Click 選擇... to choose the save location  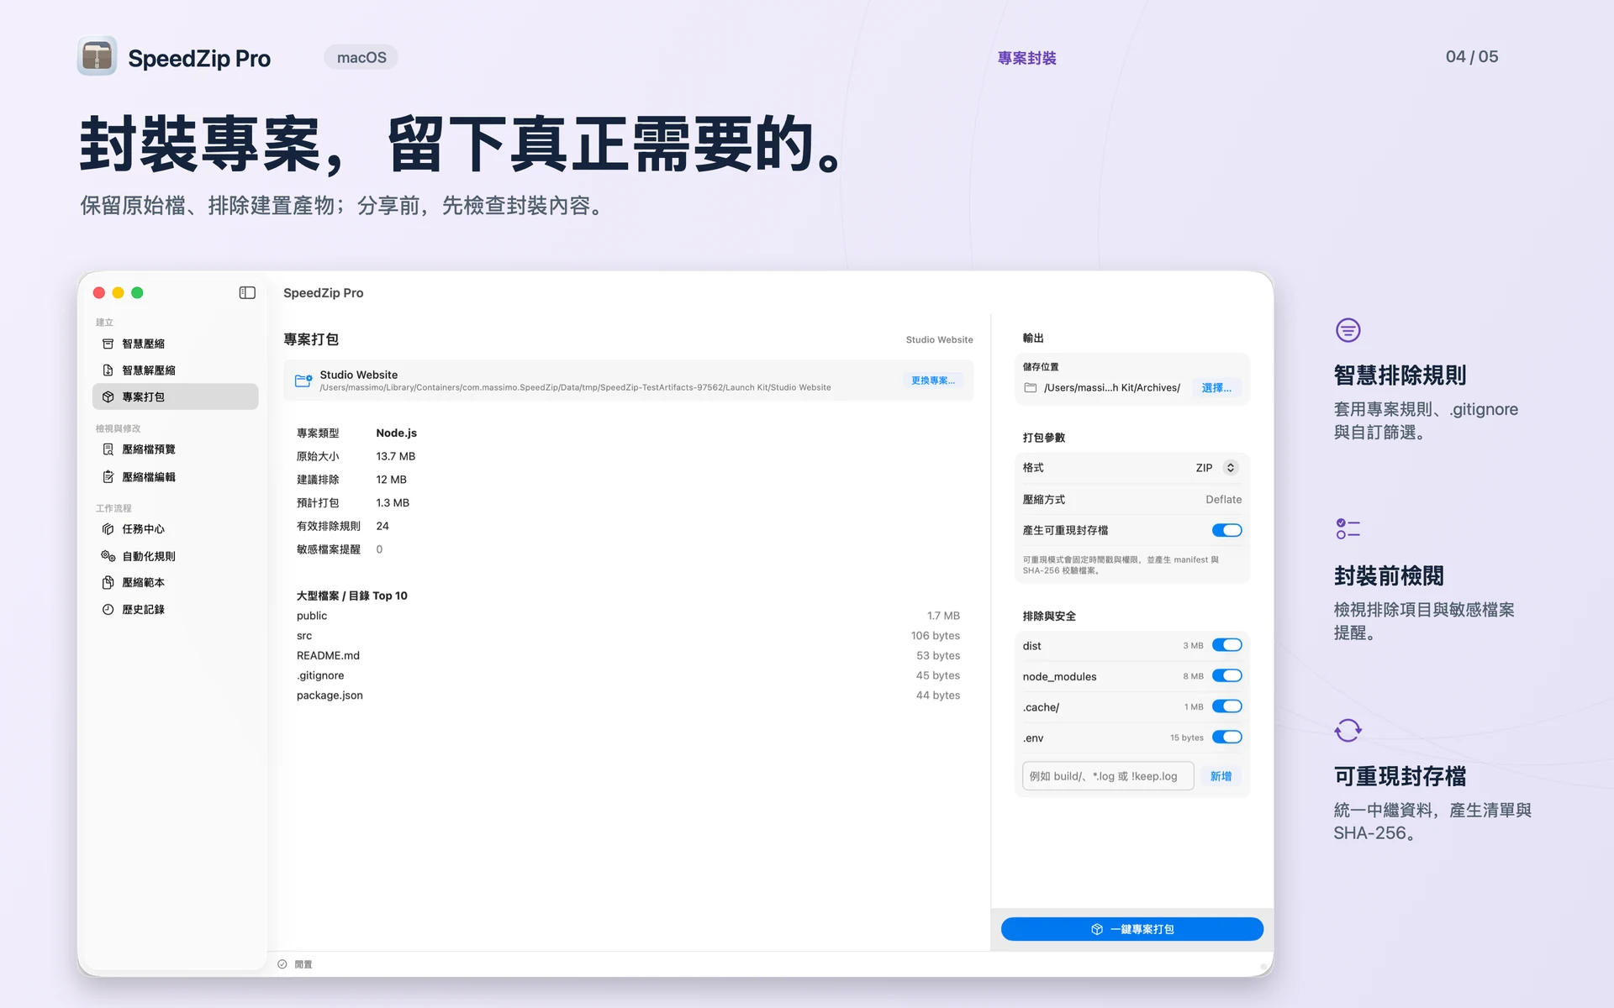tap(1216, 387)
